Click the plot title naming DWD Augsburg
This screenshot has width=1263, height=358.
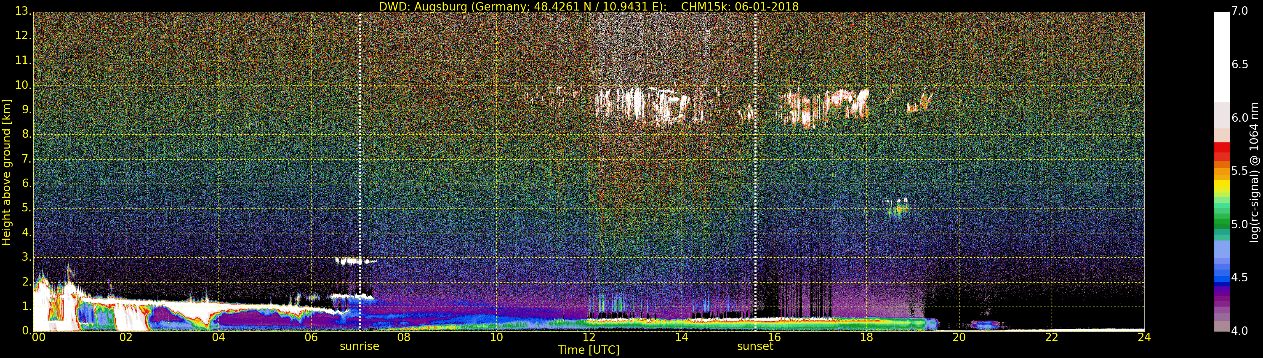point(589,6)
